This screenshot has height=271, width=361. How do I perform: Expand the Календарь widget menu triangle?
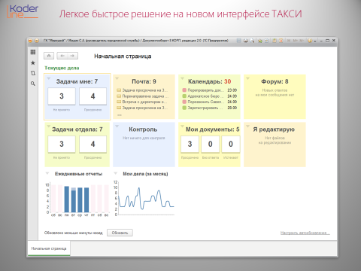point(182,78)
